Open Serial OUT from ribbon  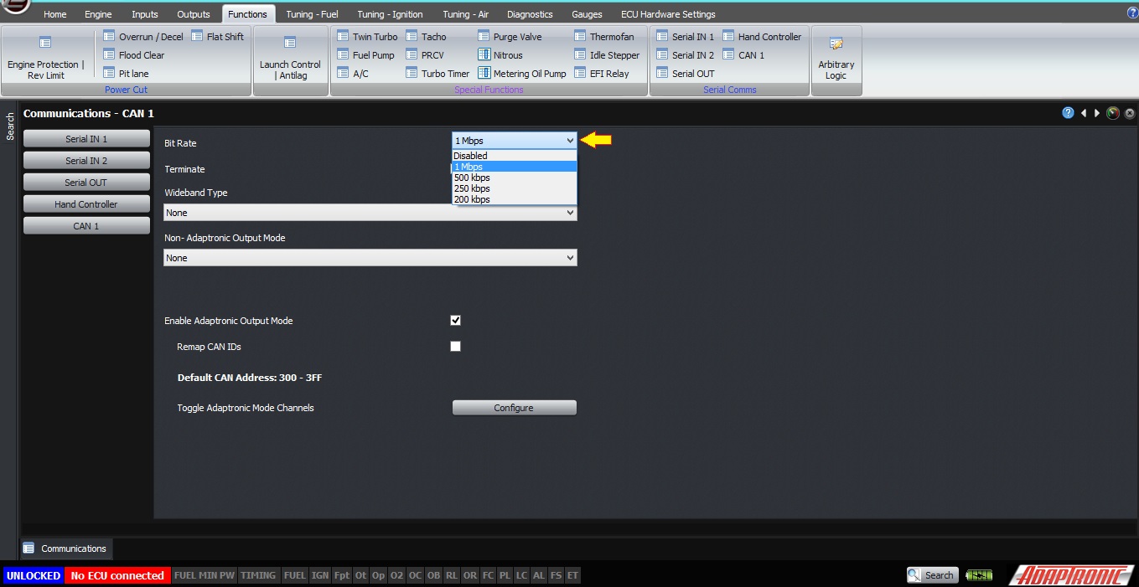[x=686, y=74]
